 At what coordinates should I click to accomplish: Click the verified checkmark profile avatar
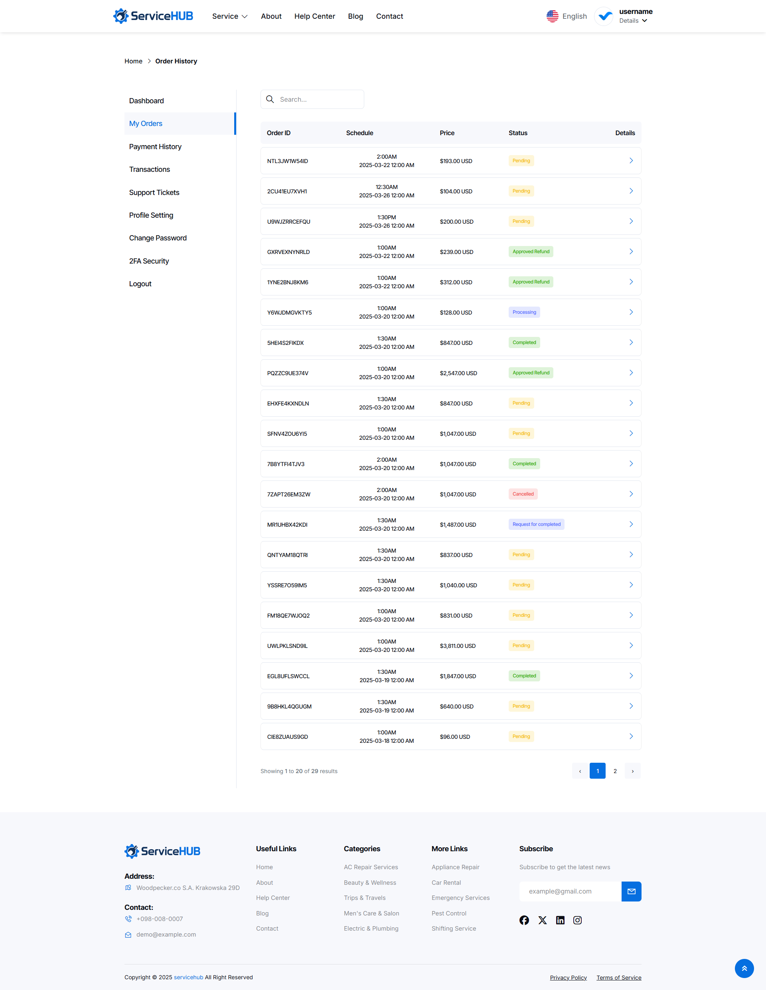coord(603,16)
